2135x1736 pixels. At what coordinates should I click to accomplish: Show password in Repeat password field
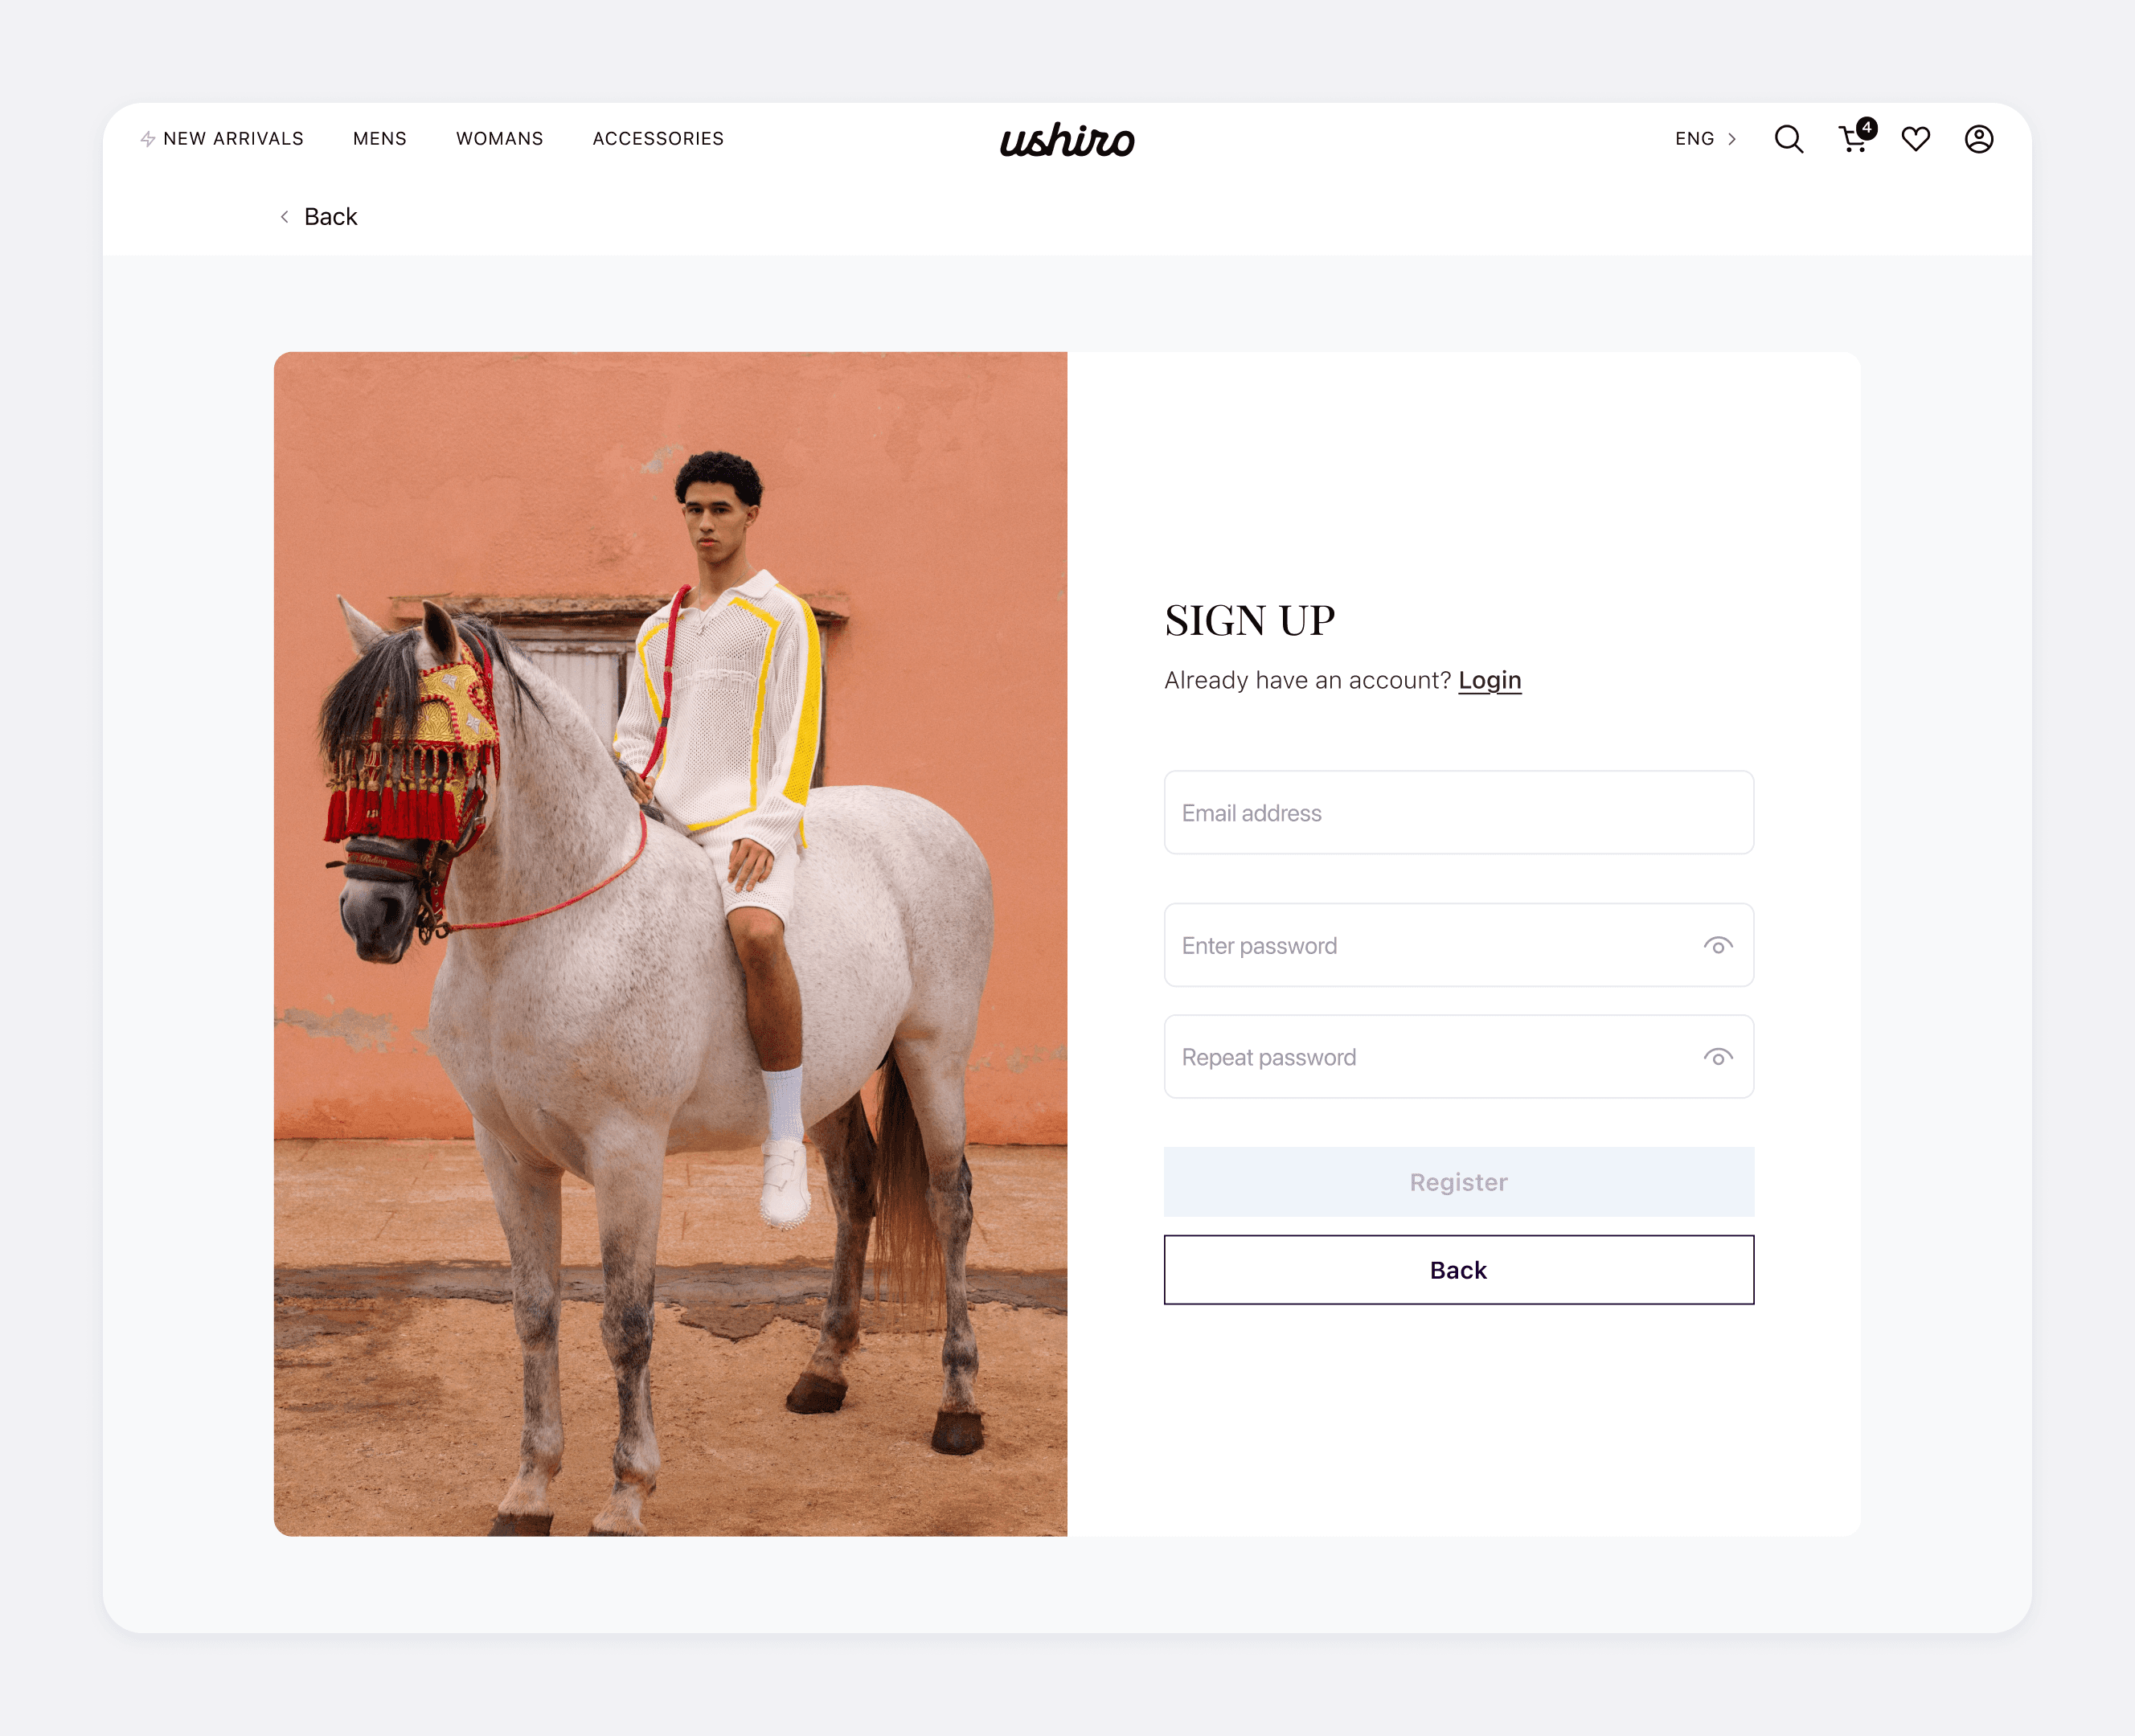(x=1718, y=1057)
